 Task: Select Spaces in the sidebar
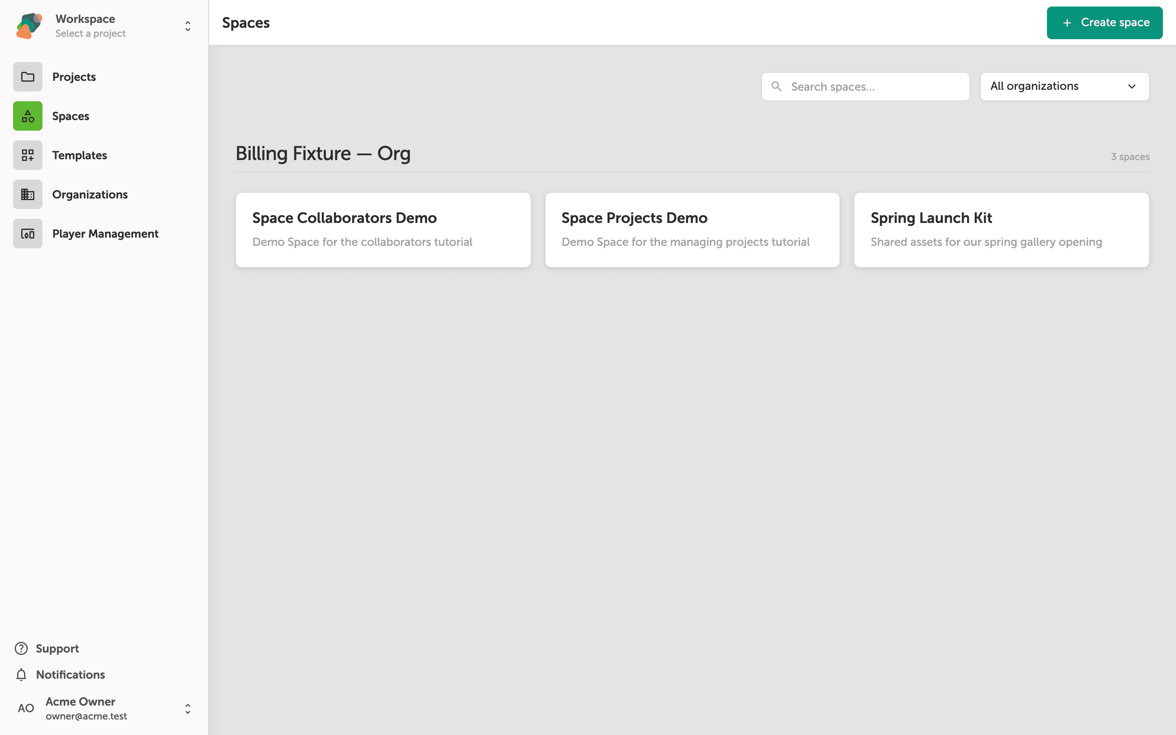pos(104,116)
